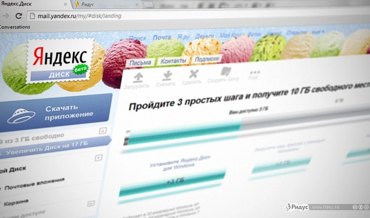Collapse the Корзина section arrow
The height and width of the screenshot is (218, 370).
point(91,203)
